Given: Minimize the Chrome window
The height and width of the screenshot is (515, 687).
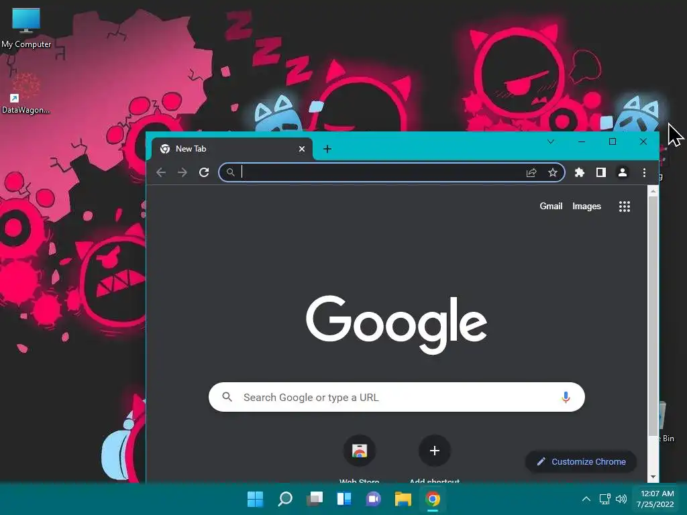Looking at the screenshot, I should pos(582,141).
